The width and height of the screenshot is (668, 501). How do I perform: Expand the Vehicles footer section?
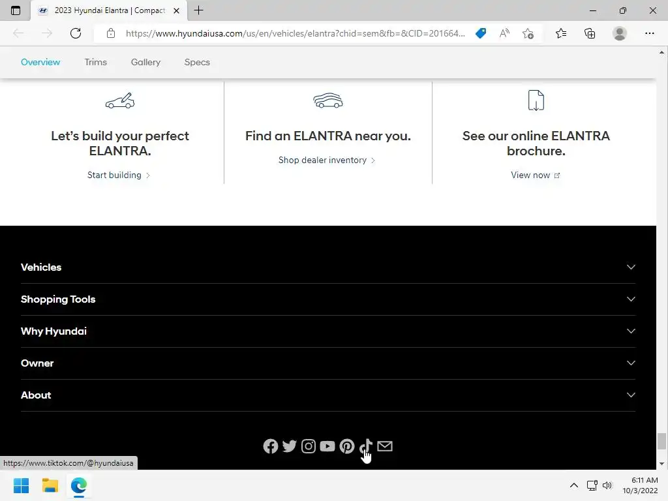[328, 267]
